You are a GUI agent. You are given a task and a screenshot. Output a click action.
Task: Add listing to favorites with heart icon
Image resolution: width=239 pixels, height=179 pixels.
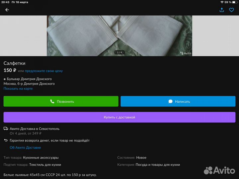[232, 10]
